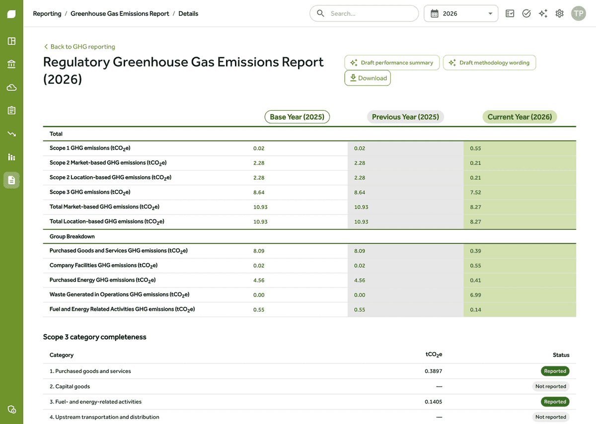Open the AI sparkle icon in top bar
Viewport: 596px width, 424px height.
[543, 13]
